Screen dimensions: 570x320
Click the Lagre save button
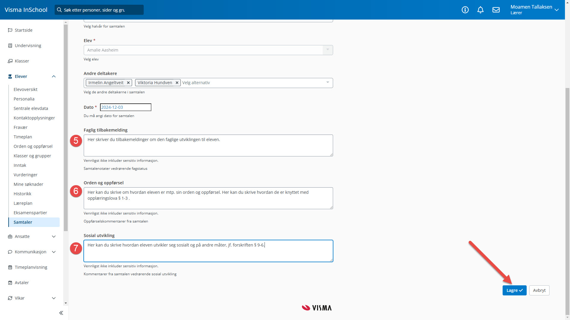(514, 290)
